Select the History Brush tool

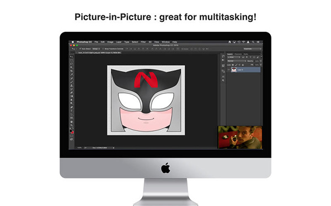[x=71, y=89]
